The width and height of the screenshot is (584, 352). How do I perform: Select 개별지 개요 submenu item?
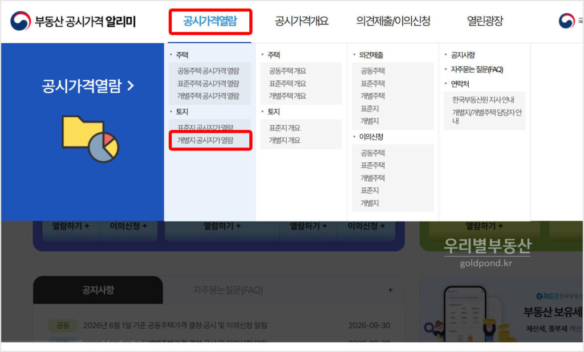click(285, 140)
